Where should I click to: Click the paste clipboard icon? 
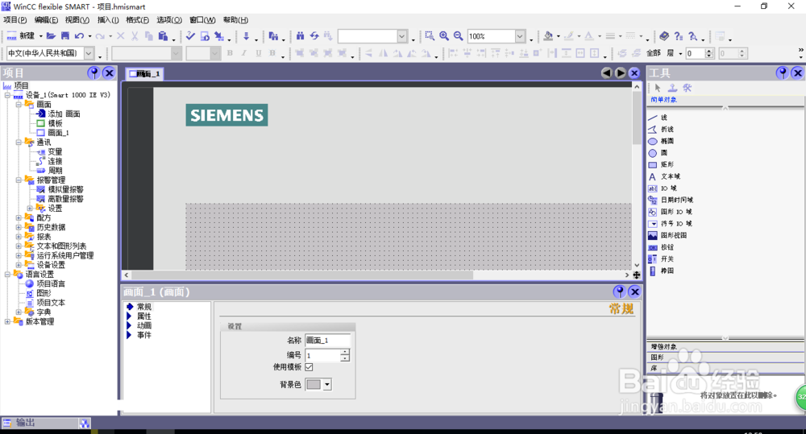click(163, 36)
